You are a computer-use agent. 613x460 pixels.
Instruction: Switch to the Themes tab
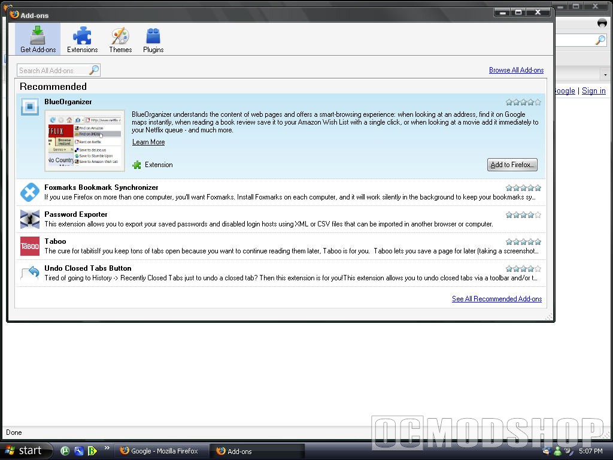pyautogui.click(x=120, y=39)
